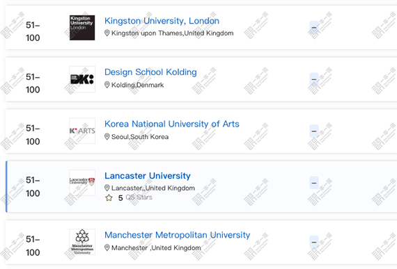Image resolution: width=397 pixels, height=269 pixels.
Task: Click location pin icon beside Kingston upon Thames
Action: point(107,33)
